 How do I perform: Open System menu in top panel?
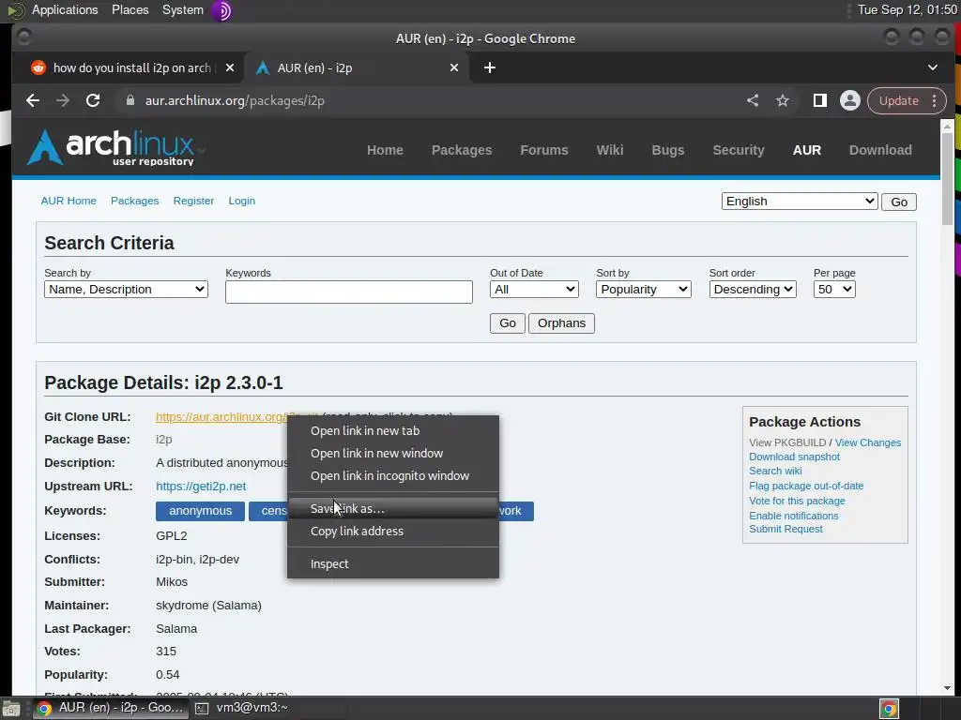tap(183, 9)
